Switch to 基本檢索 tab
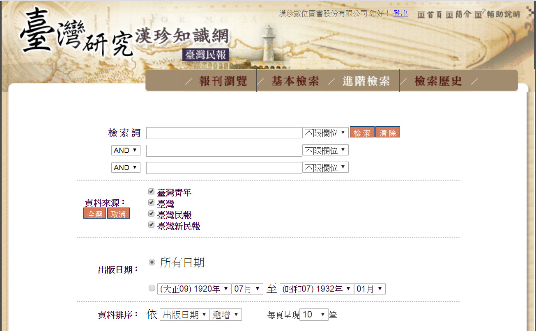Screen dimensions: 536x331 pos(295,81)
